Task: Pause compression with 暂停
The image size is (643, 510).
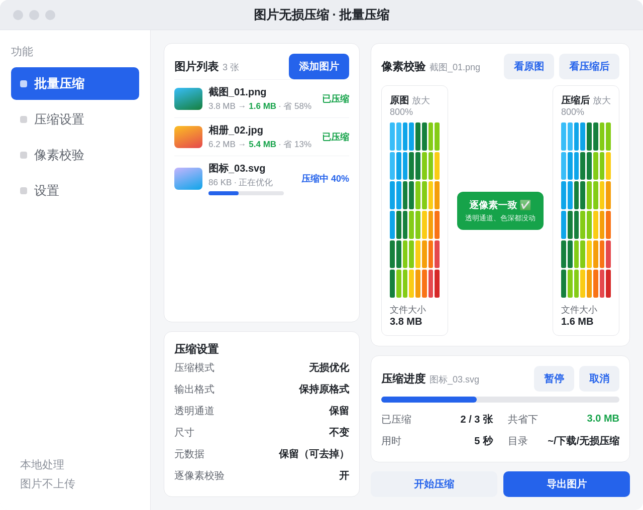Action: pyautogui.click(x=554, y=378)
